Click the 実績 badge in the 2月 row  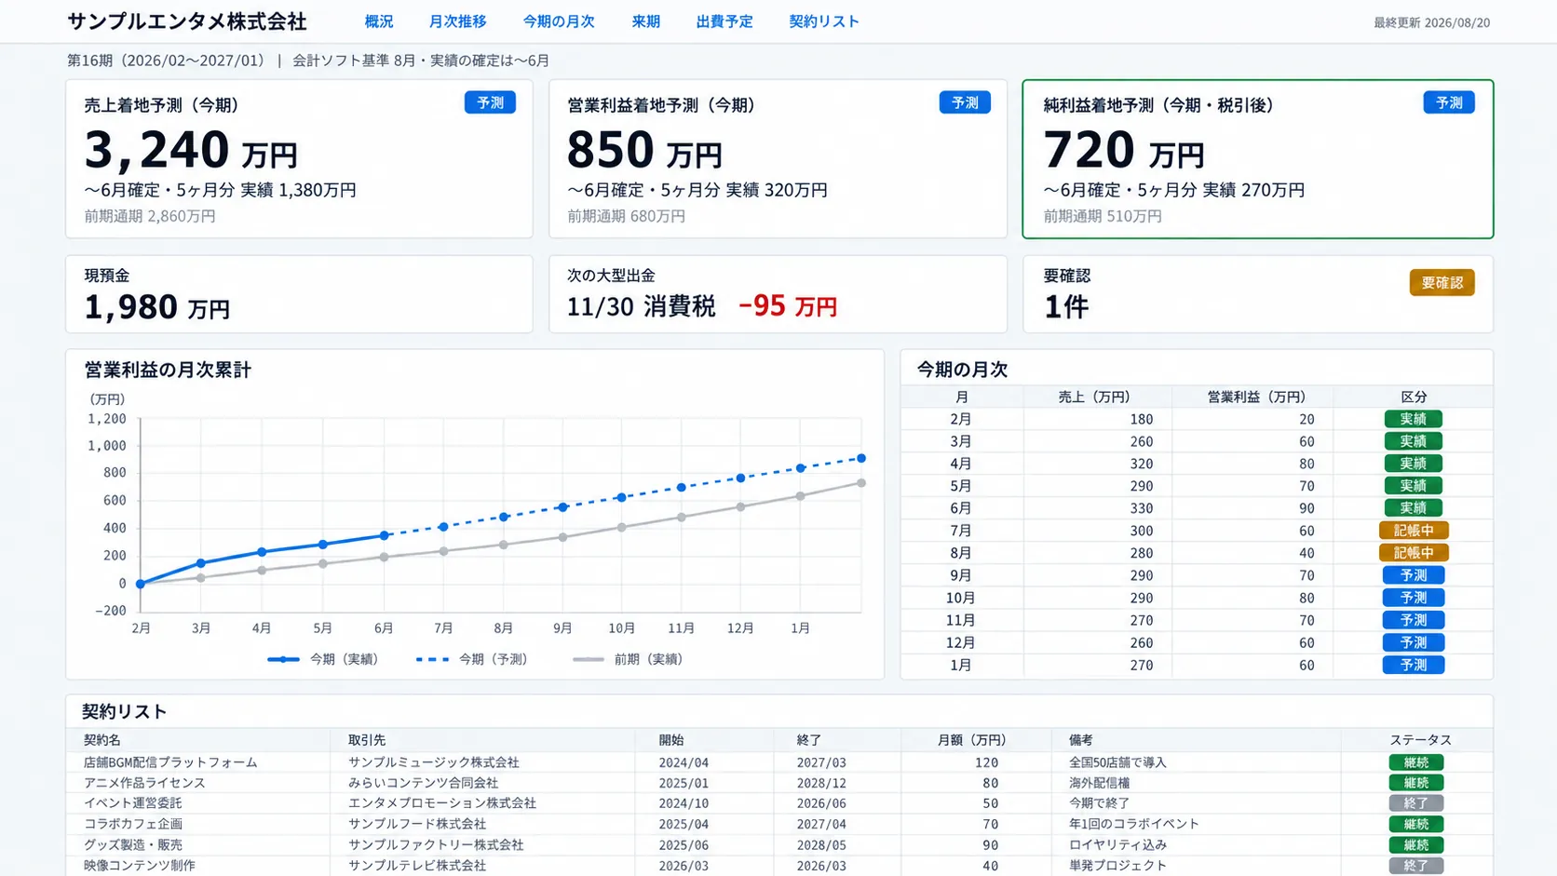pos(1413,419)
